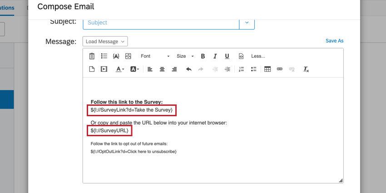Open the Load Message dropdown
The width and height of the screenshot is (386, 193).
coord(105,41)
